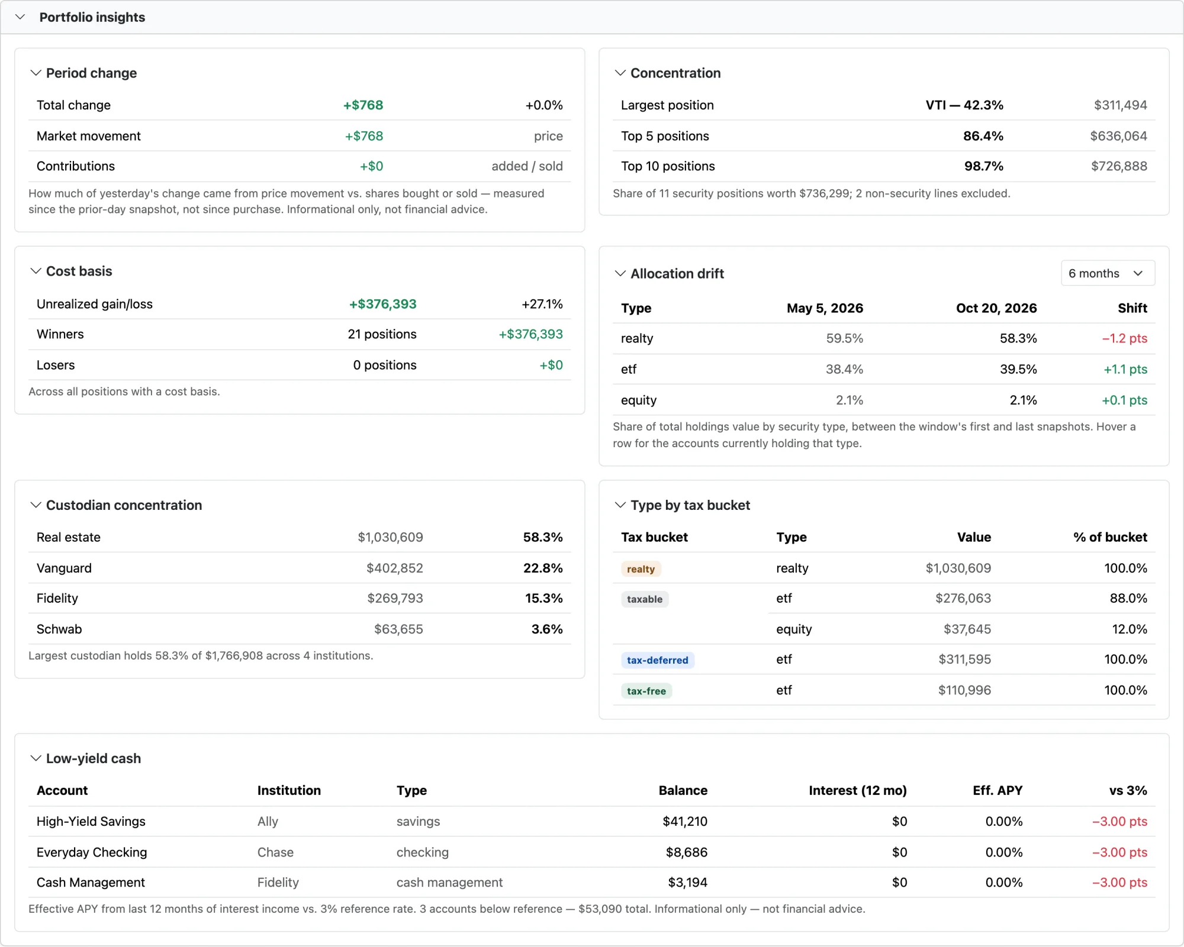The width and height of the screenshot is (1184, 947).
Task: Click the Total change value +$768
Action: 363,105
